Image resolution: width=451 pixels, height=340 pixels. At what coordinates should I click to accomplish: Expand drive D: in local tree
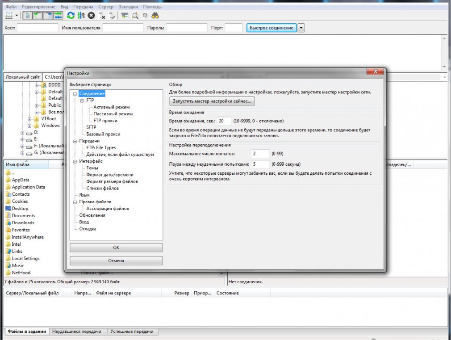[x=22, y=133]
